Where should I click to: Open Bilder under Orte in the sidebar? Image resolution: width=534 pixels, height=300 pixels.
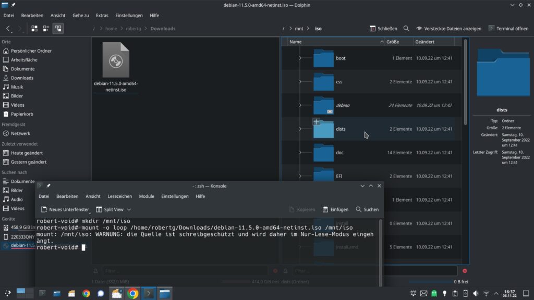pyautogui.click(x=13, y=96)
